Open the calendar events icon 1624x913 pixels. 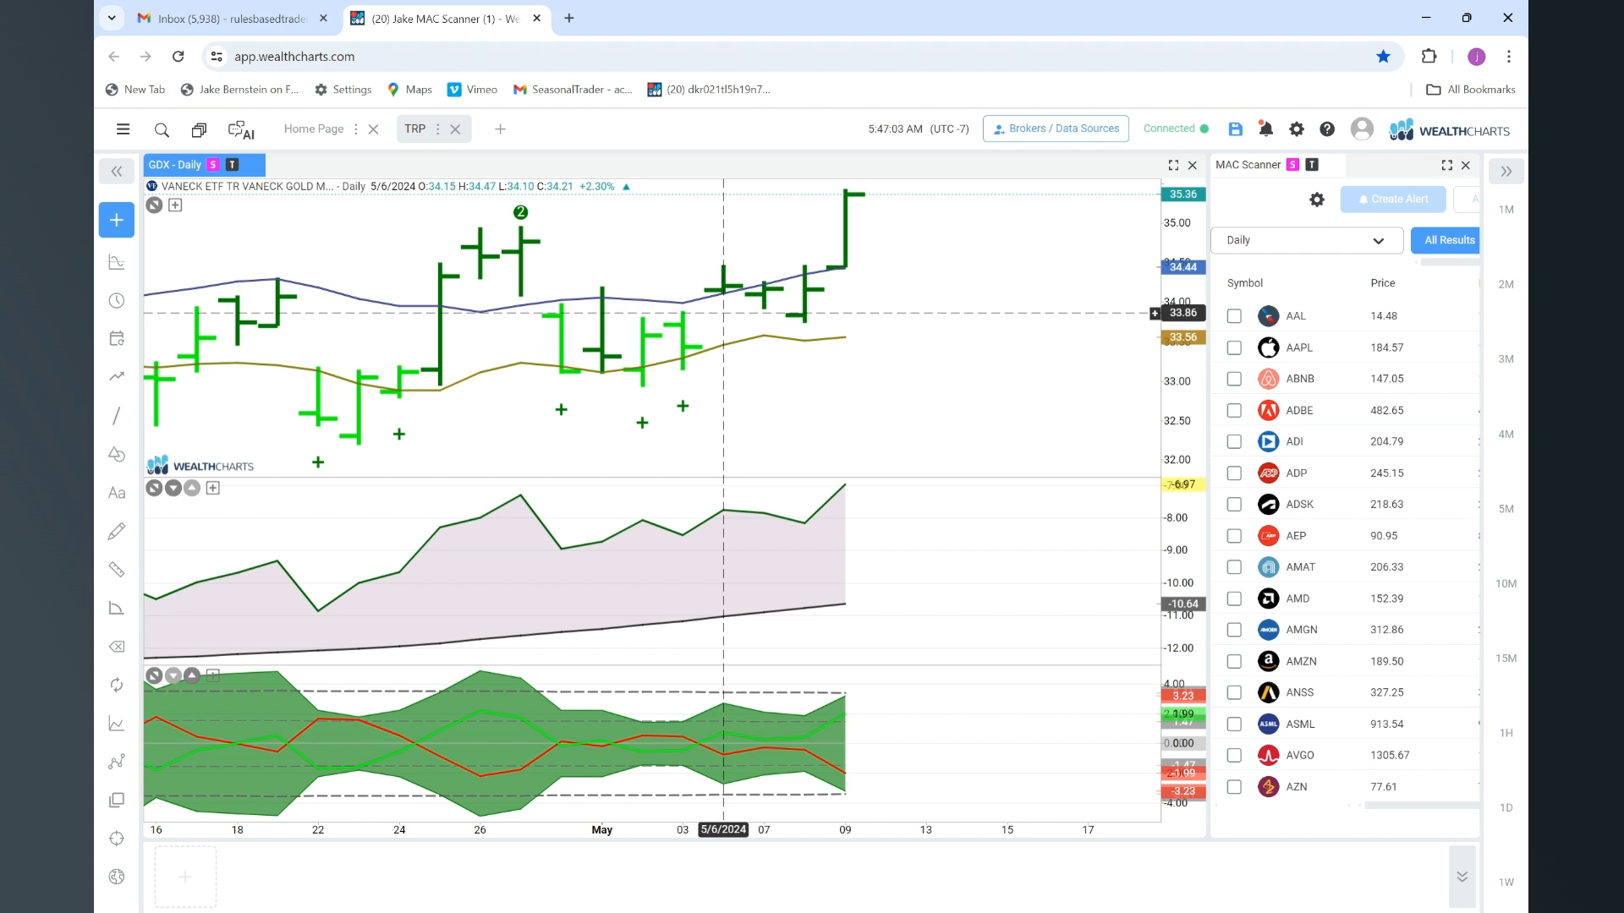pos(117,339)
